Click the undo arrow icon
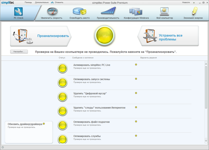Screen dimensions: 209x150 click(x=52, y=3)
